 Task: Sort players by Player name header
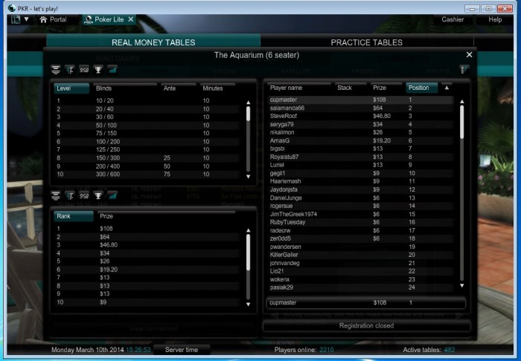[299, 88]
